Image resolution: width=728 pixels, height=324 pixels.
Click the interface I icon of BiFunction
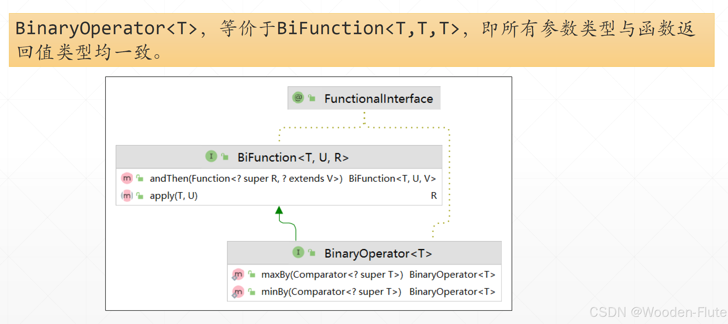[x=211, y=156]
